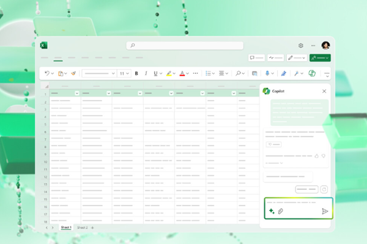Screen dimensions: 367x244
Task: Click the sparkle prompts icon in Copilot
Action: 271,211
